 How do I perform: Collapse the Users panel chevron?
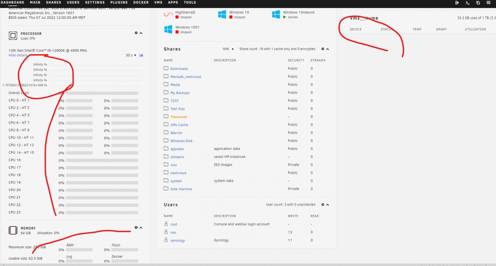(328, 204)
